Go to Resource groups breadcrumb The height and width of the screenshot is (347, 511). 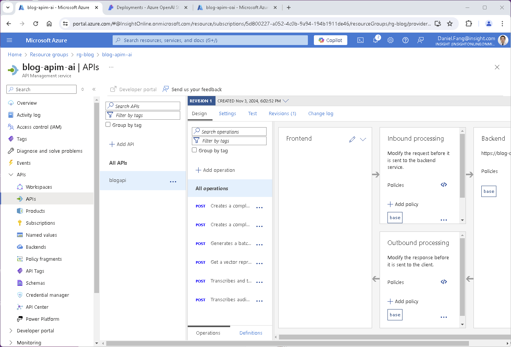coord(49,54)
